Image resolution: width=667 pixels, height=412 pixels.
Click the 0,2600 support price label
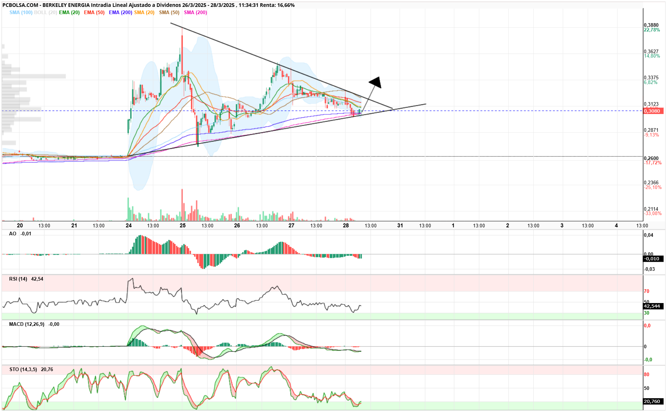(651, 158)
